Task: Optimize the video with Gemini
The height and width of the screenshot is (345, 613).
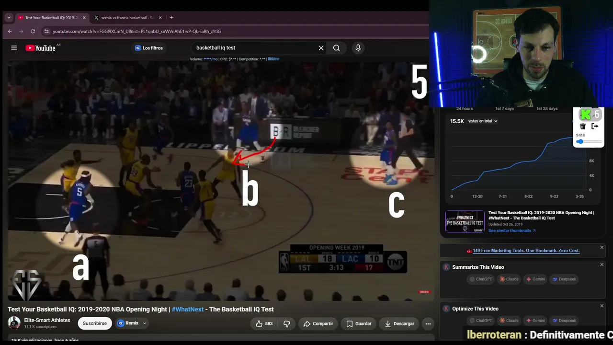Action: (535, 321)
